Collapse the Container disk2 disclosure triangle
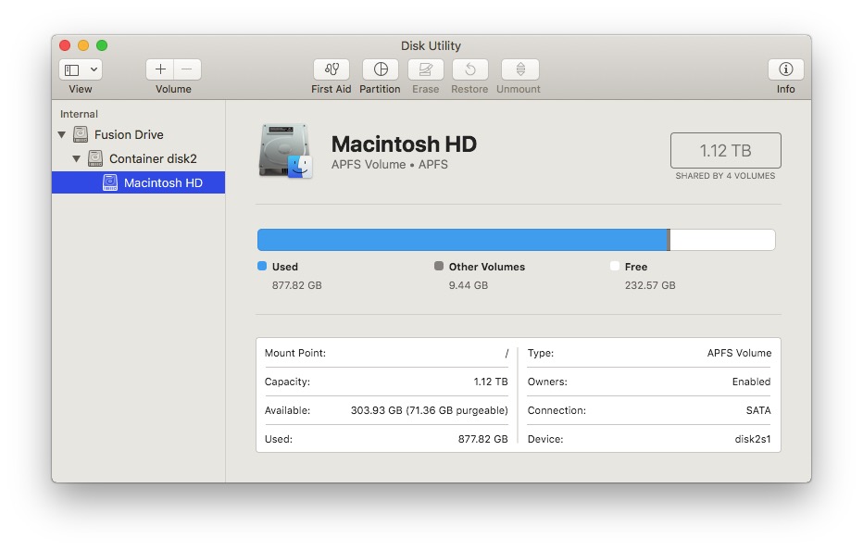This screenshot has width=863, height=551. click(77, 159)
